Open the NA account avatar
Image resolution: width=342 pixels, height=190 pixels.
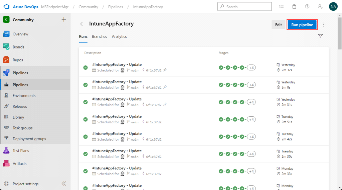click(x=333, y=7)
